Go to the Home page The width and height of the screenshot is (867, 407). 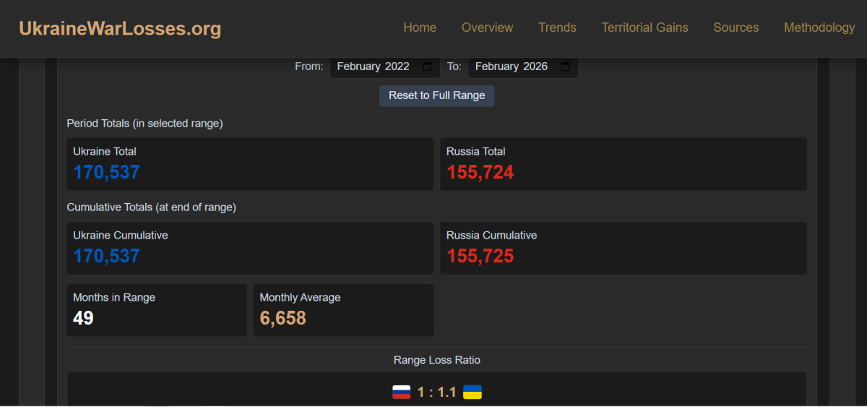click(x=420, y=27)
